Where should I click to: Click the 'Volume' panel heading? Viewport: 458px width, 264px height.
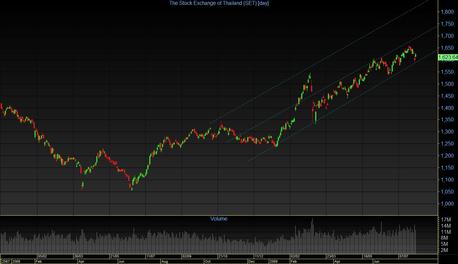tap(219, 219)
